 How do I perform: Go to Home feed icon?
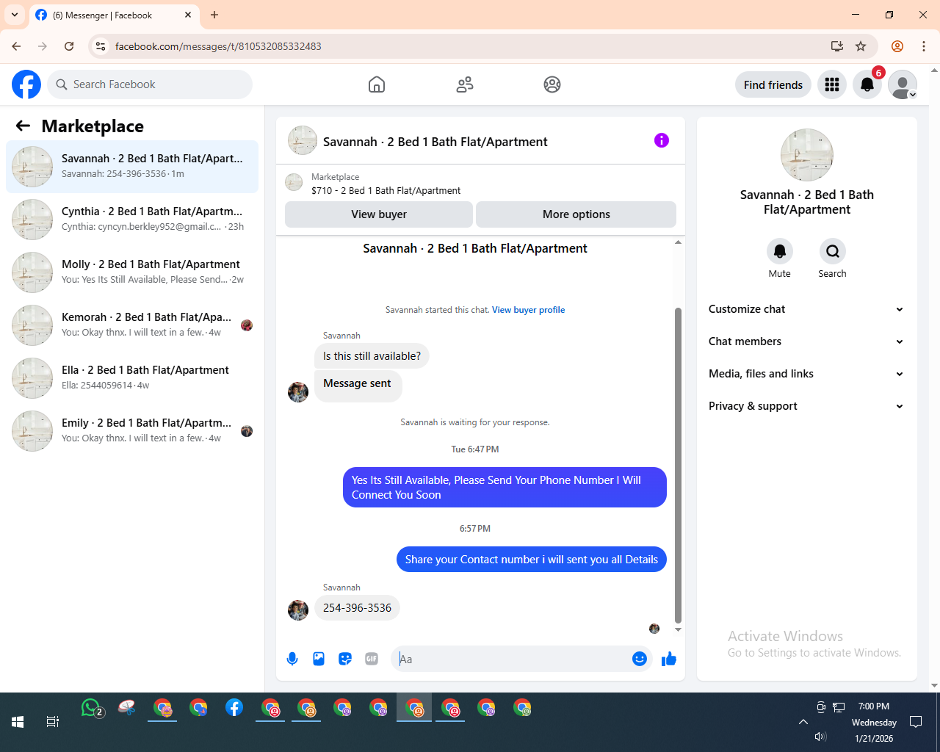377,84
